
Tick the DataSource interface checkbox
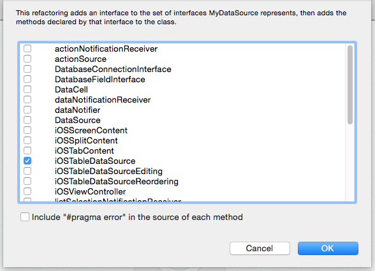(x=27, y=120)
